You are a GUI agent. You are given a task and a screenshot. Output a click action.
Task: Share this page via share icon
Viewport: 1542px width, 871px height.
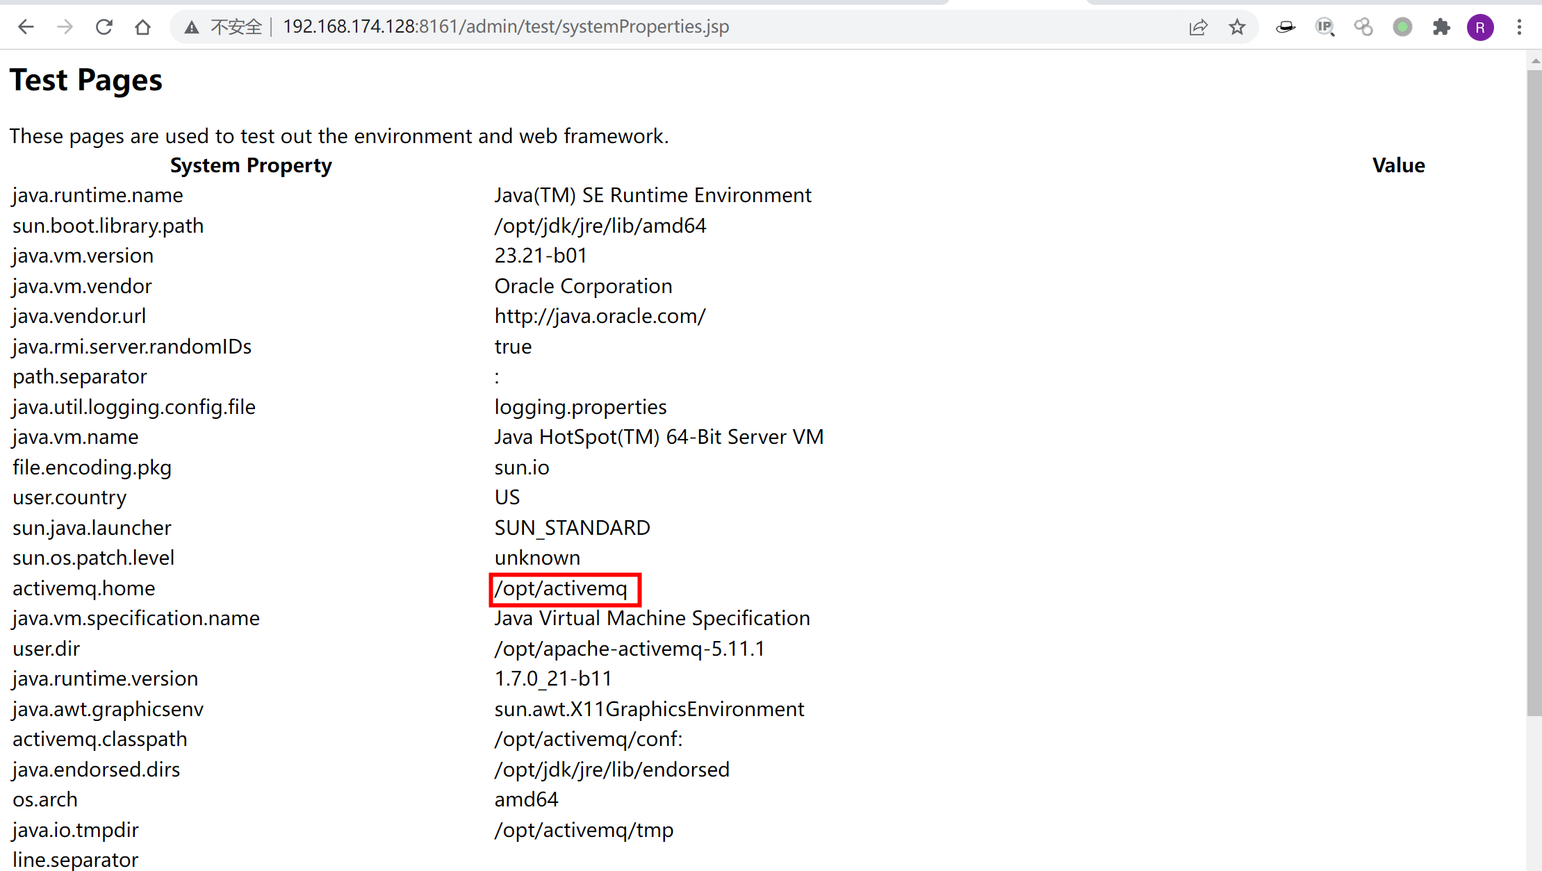1198,27
